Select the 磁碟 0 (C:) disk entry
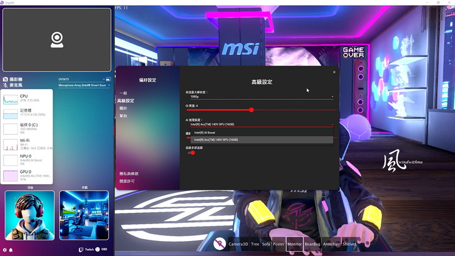The height and width of the screenshot is (256, 455). [x=27, y=129]
